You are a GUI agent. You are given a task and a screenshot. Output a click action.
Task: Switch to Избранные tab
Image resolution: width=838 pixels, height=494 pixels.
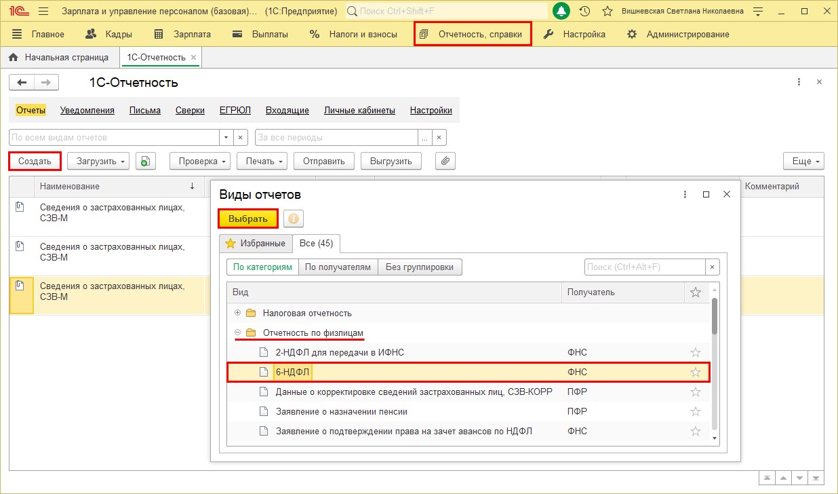[256, 243]
